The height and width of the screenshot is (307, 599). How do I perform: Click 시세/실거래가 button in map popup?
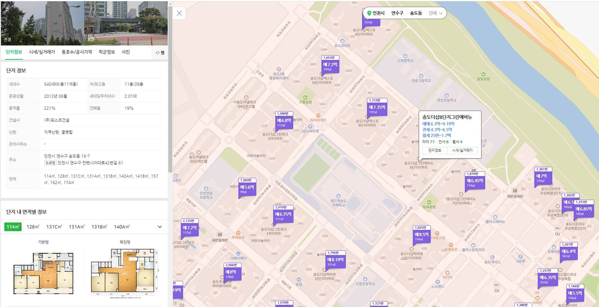point(462,150)
